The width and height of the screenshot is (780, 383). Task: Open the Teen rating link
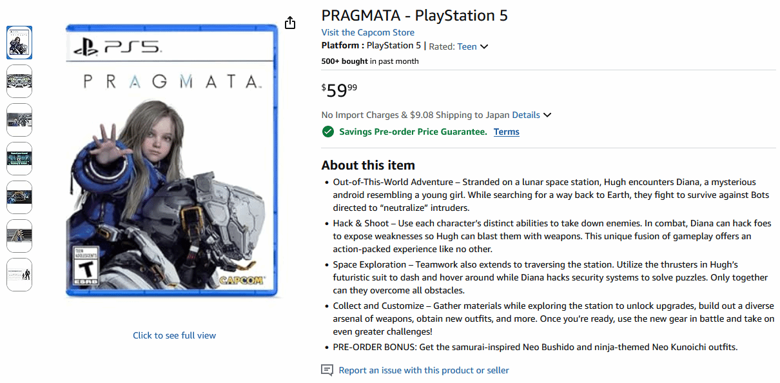click(x=467, y=46)
